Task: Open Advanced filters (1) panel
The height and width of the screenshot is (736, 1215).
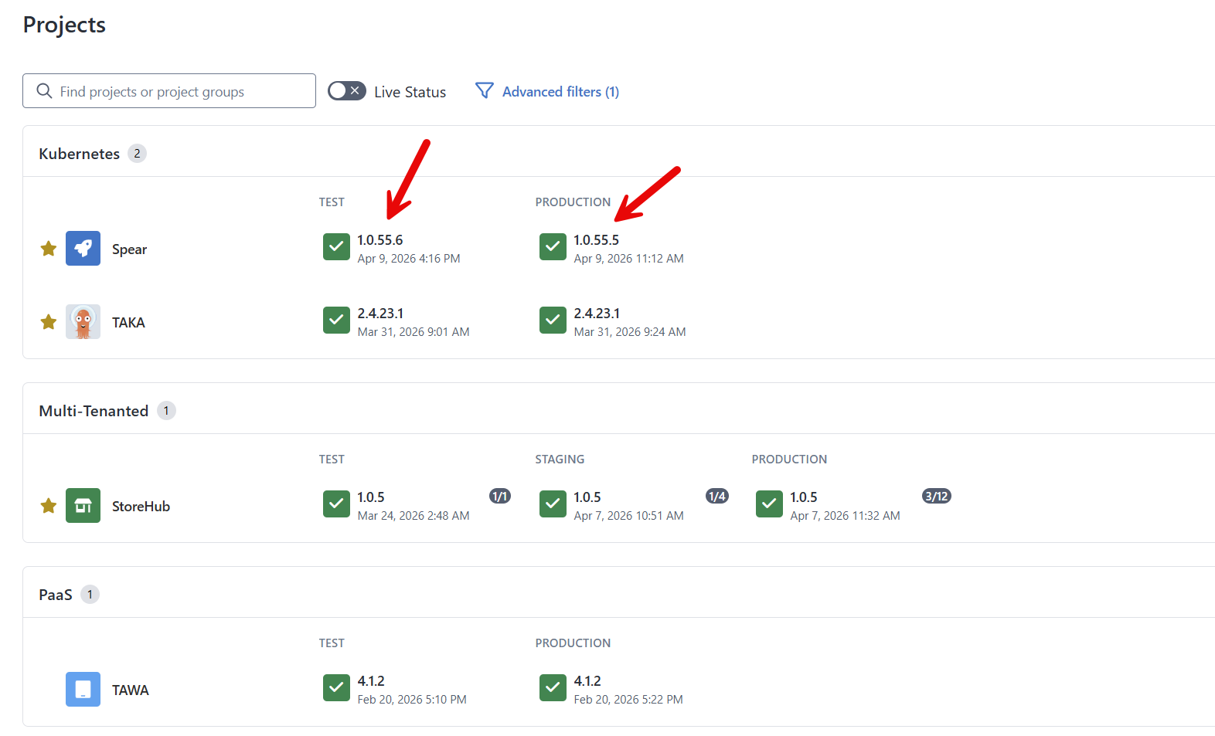Action: [560, 92]
